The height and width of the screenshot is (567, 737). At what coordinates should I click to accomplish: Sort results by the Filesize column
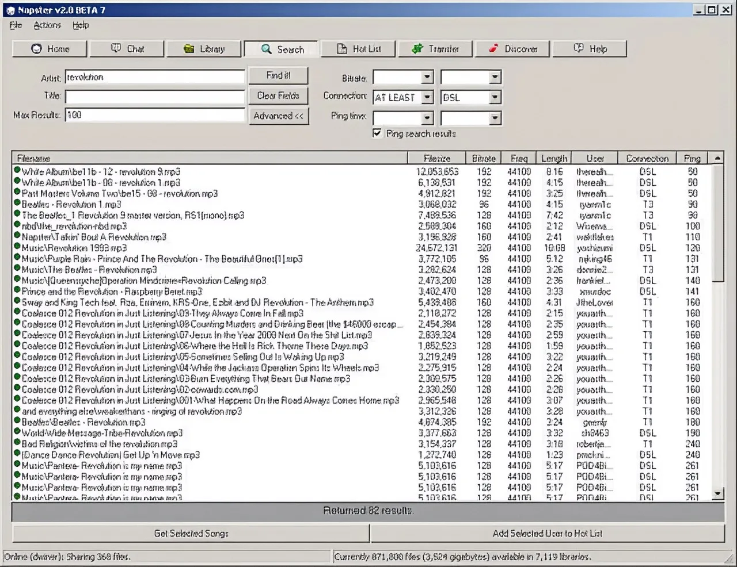click(x=436, y=158)
